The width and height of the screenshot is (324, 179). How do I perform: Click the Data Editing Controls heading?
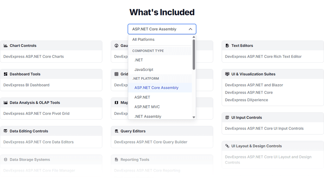coord(29,131)
